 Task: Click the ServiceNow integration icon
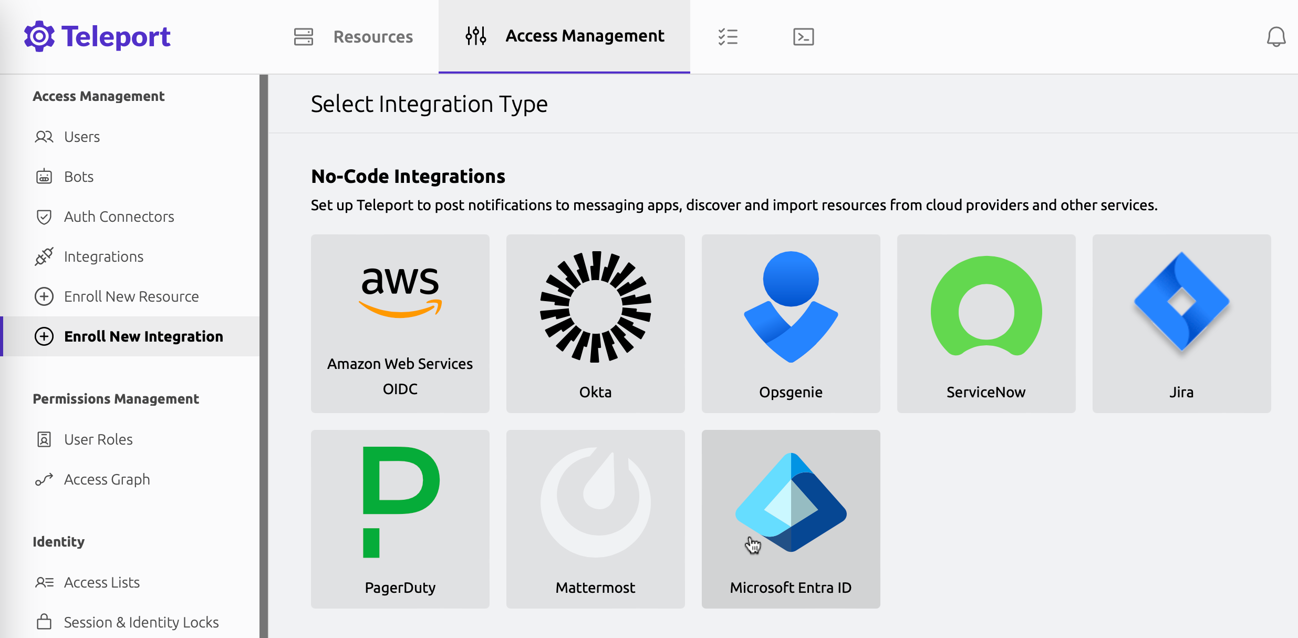point(986,324)
